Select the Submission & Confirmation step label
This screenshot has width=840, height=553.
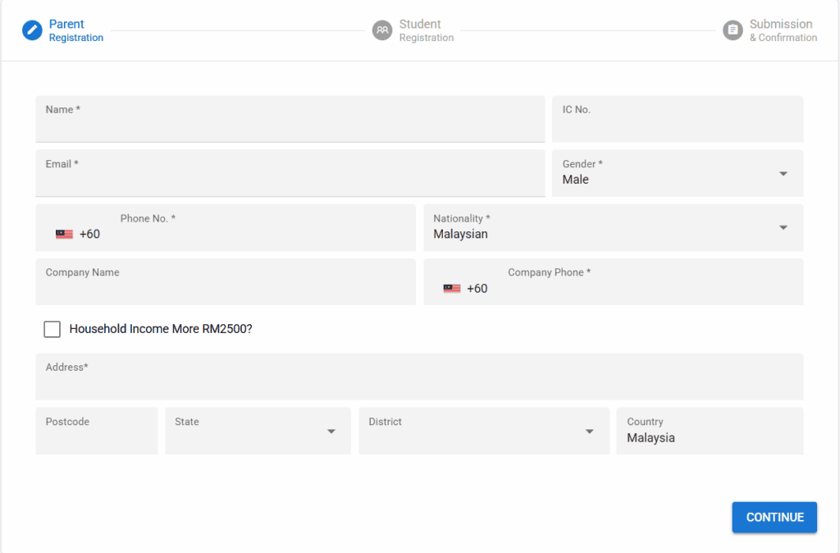[783, 30]
